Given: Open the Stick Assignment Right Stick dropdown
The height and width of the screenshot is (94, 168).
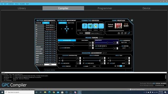Looking at the screenshot, I should (125, 42).
